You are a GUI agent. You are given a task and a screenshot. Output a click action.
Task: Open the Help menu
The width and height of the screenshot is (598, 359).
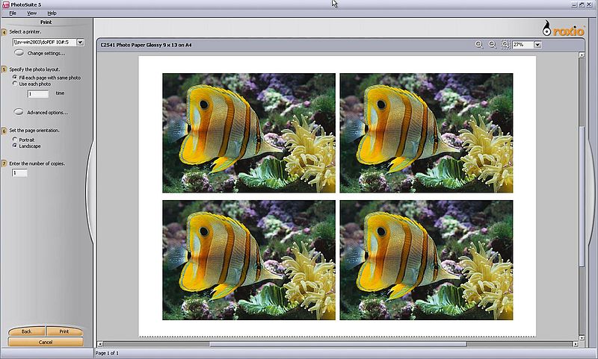point(52,13)
